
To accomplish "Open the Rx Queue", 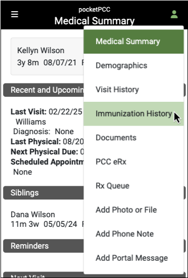I will click(133, 186).
